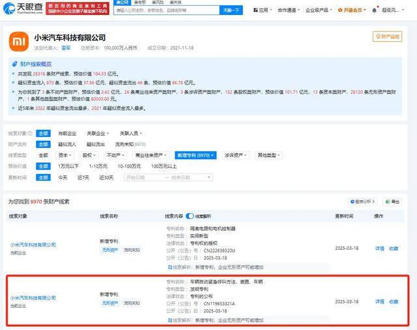Image resolution: width=417 pixels, height=330 pixels.
Task: Select 全部 in the 更新时间 row
Action: (x=44, y=177)
